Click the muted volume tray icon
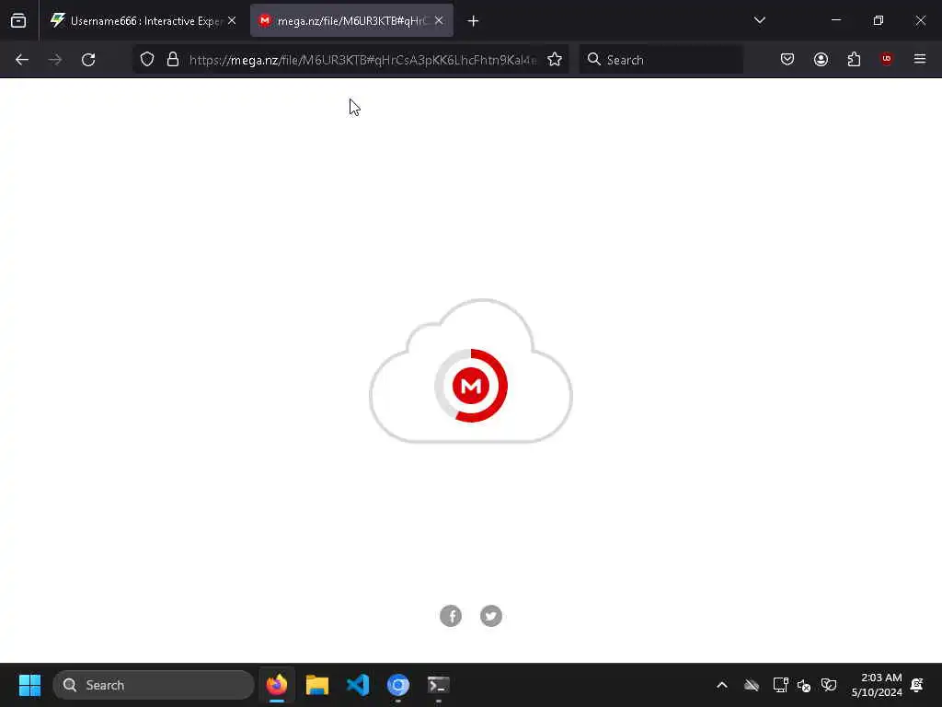 (804, 685)
